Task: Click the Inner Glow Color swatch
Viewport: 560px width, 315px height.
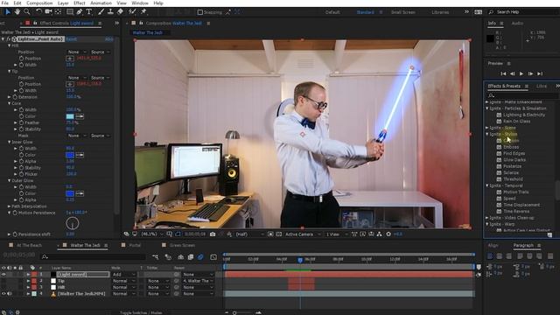Action: click(x=70, y=155)
